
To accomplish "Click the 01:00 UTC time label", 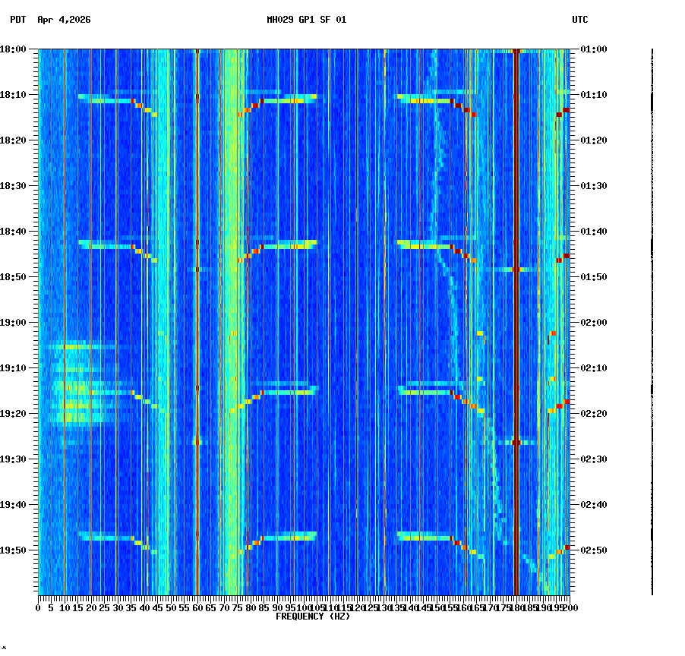I will (x=592, y=48).
